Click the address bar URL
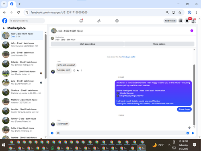Screen dimensions: 201x151 click(x=59, y=12)
